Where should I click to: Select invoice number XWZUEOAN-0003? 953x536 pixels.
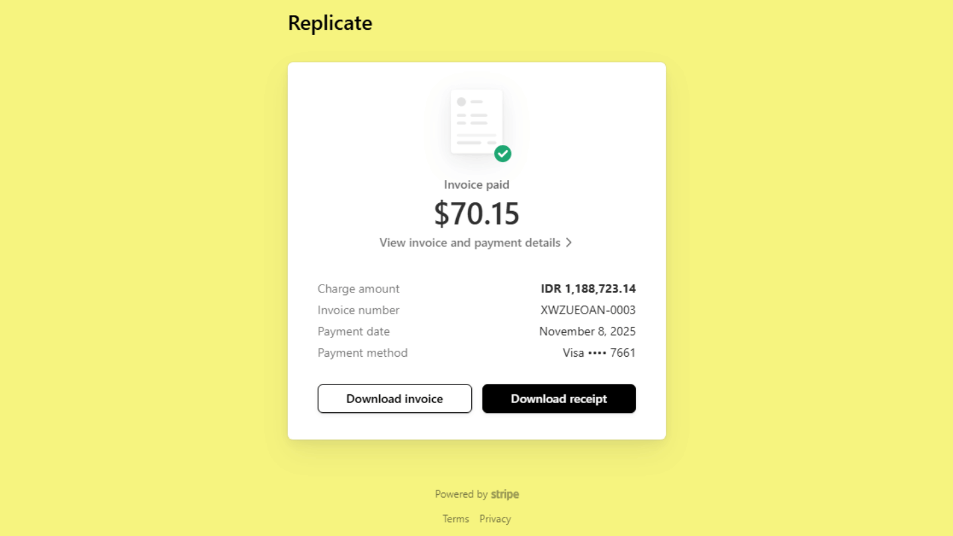[x=588, y=310]
